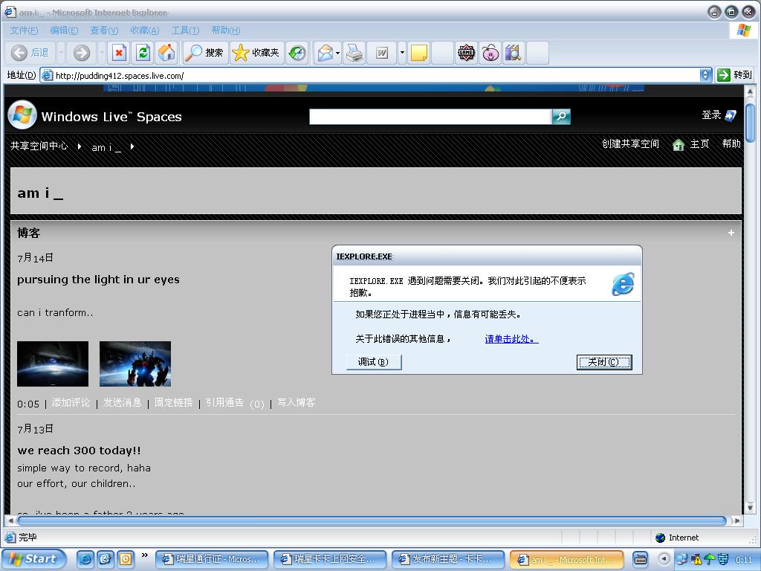The image size is (761, 571).
Task: Click the 帮助 link in Spaces nav
Action: tap(731, 144)
